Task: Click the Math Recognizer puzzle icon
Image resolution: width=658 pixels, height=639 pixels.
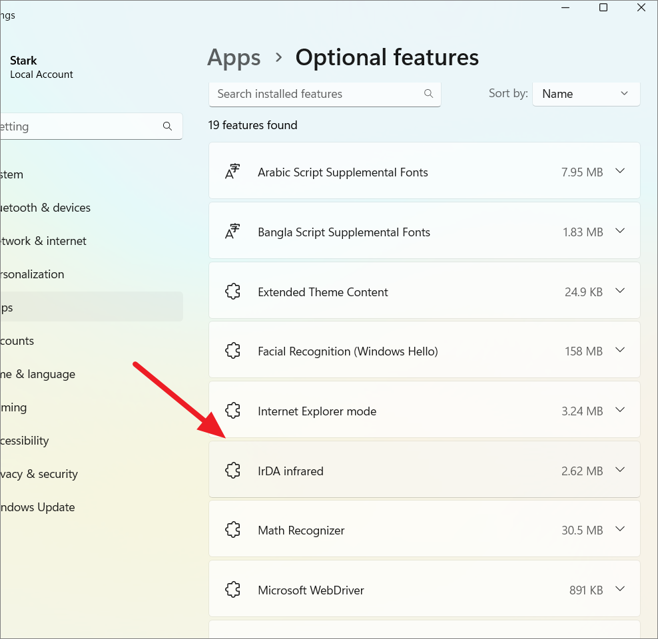Action: tap(232, 530)
